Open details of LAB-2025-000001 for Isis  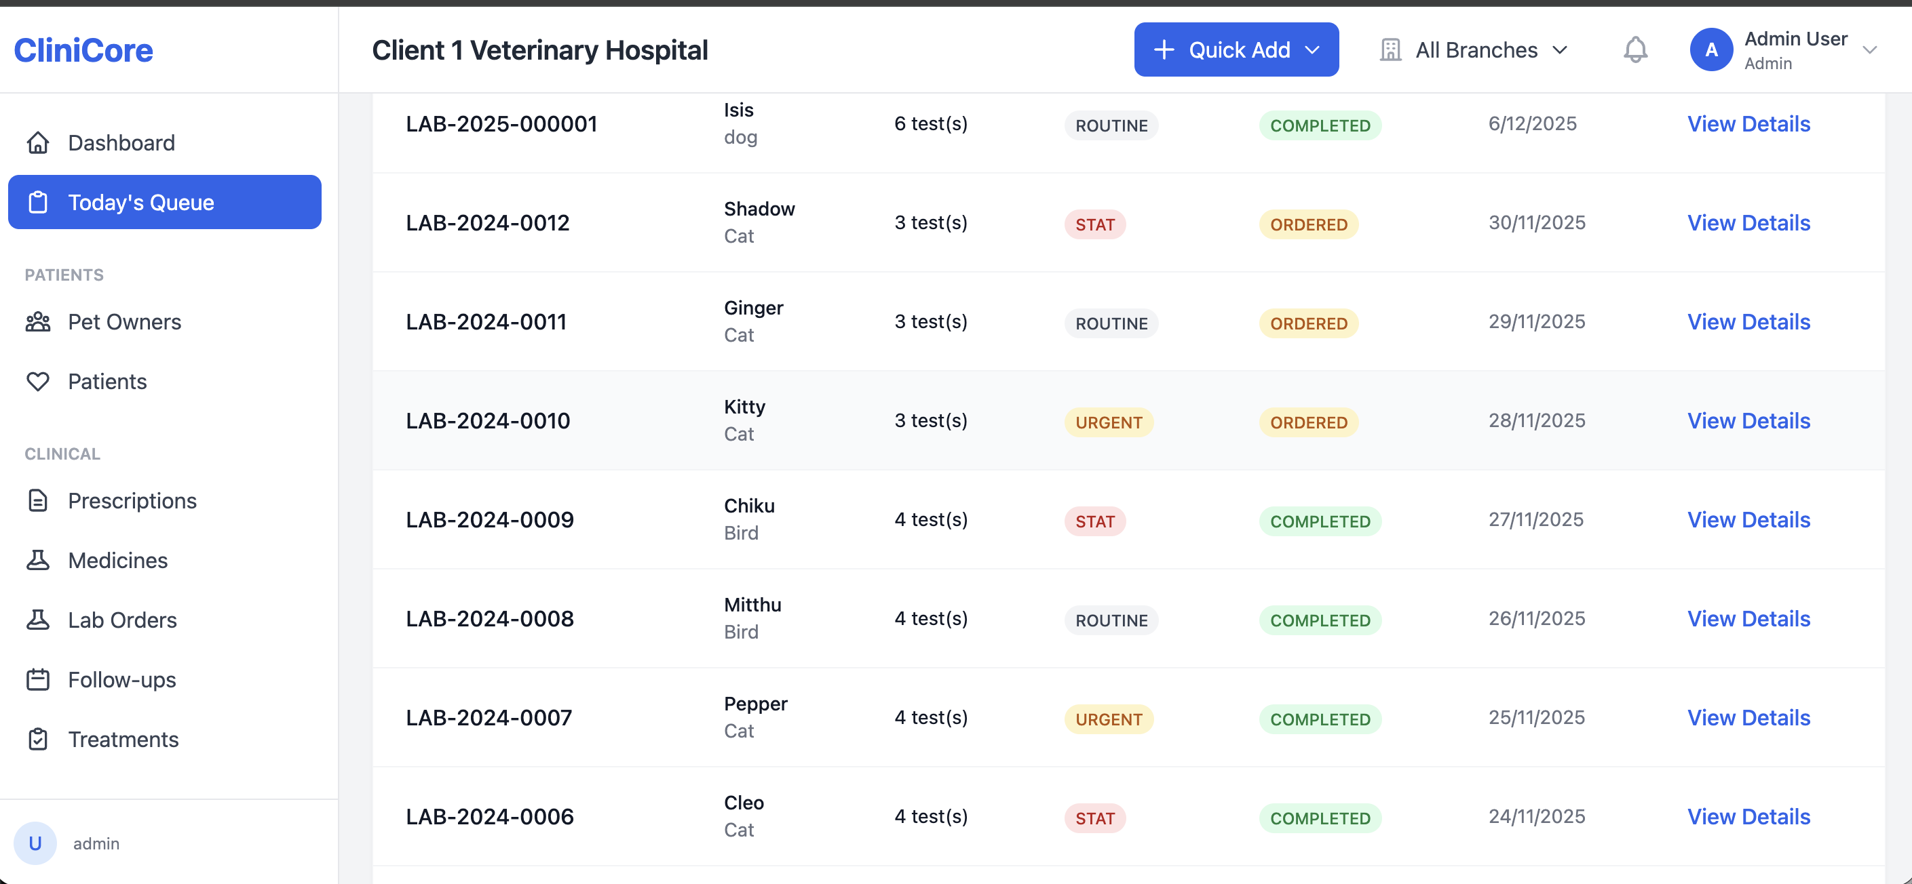click(1748, 124)
